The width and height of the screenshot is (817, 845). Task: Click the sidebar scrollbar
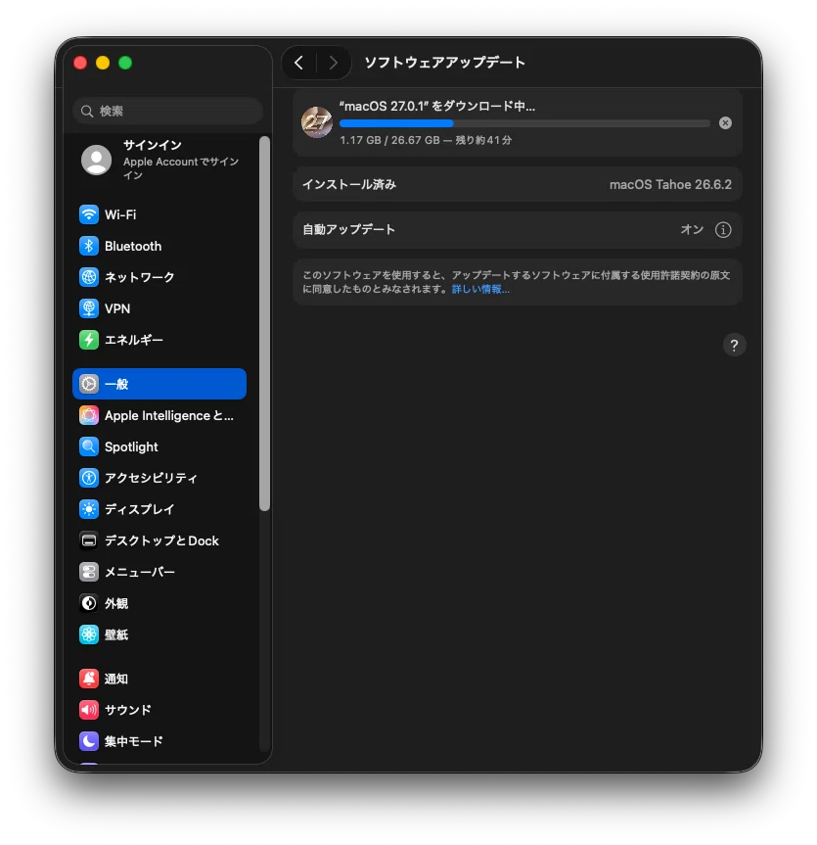(264, 323)
